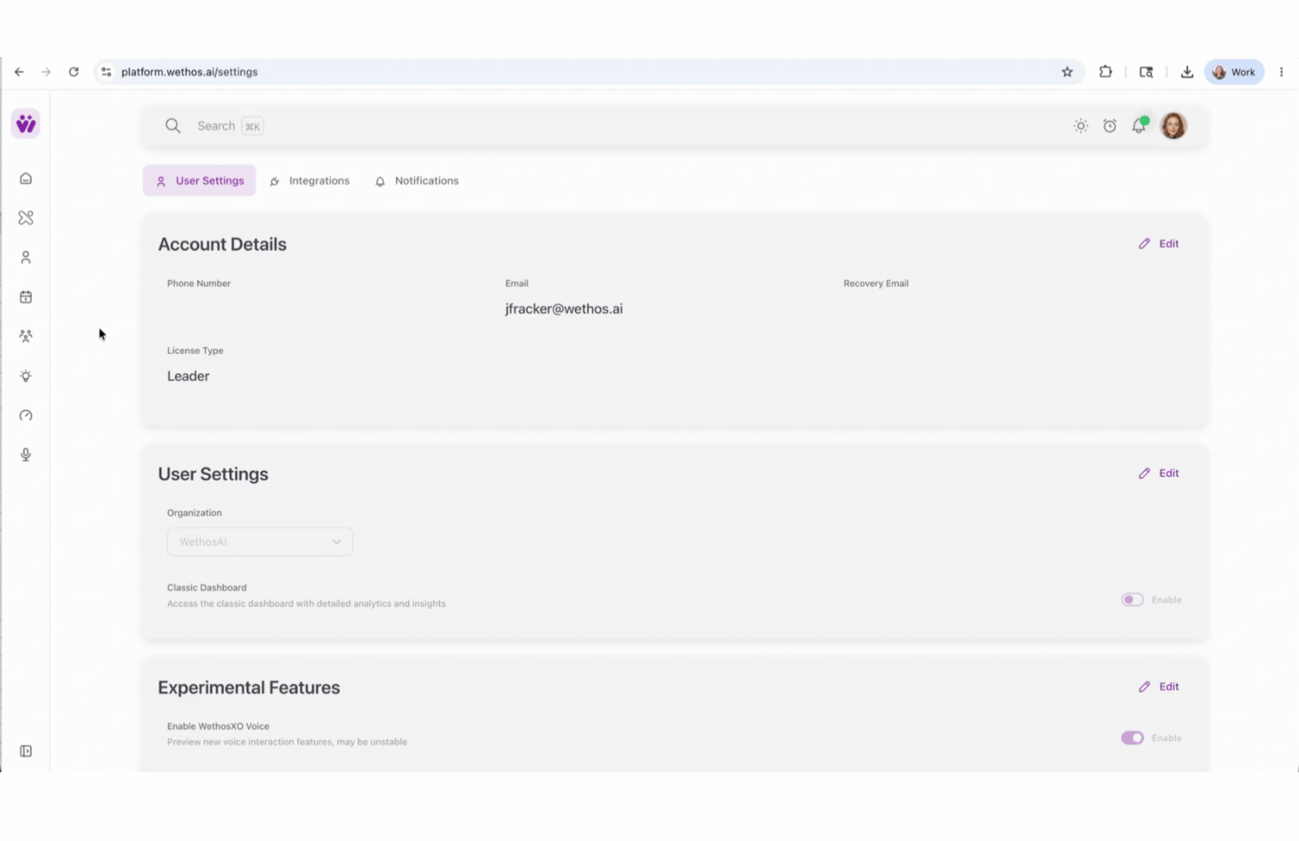Edit the Account Details section
This screenshot has width=1299, height=841.
[x=1159, y=244]
